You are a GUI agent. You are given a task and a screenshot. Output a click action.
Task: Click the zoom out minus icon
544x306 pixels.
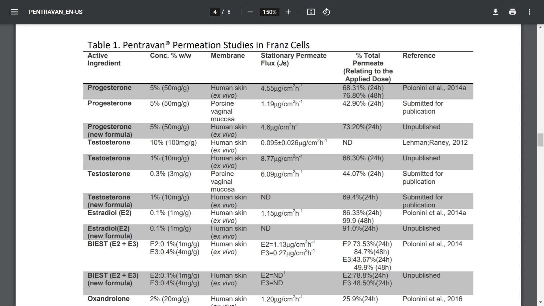point(251,12)
